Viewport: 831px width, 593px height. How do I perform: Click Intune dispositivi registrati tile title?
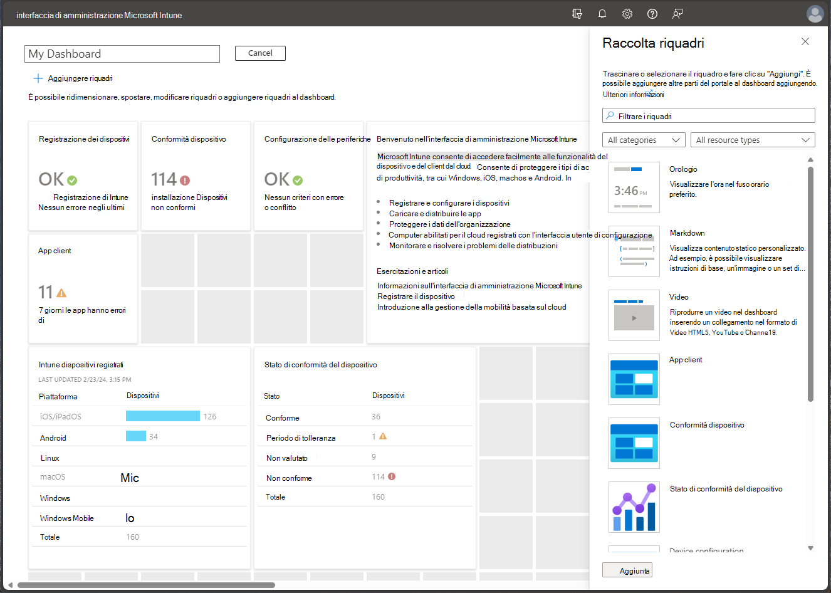pos(81,365)
